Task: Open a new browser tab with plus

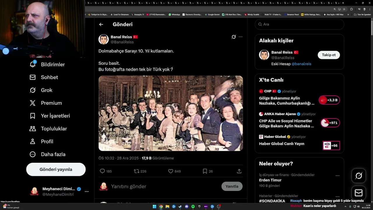Action: [x=343, y=3]
